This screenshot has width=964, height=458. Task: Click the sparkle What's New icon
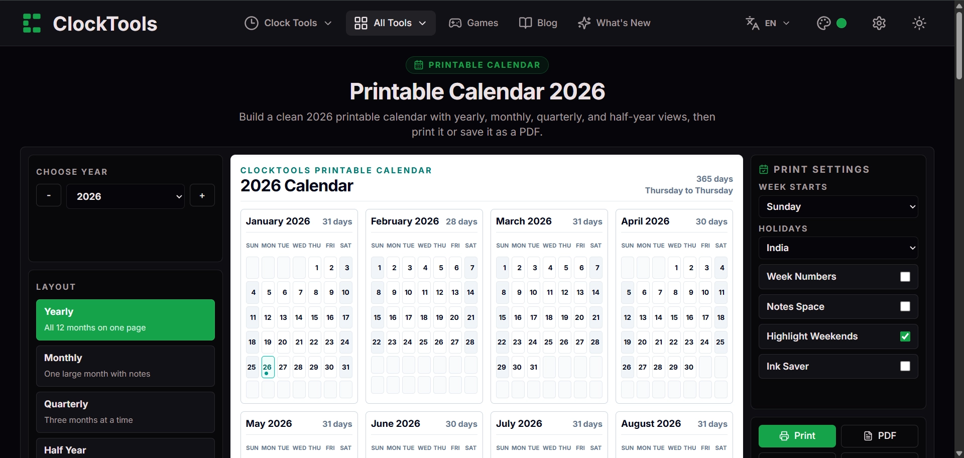pyautogui.click(x=584, y=23)
